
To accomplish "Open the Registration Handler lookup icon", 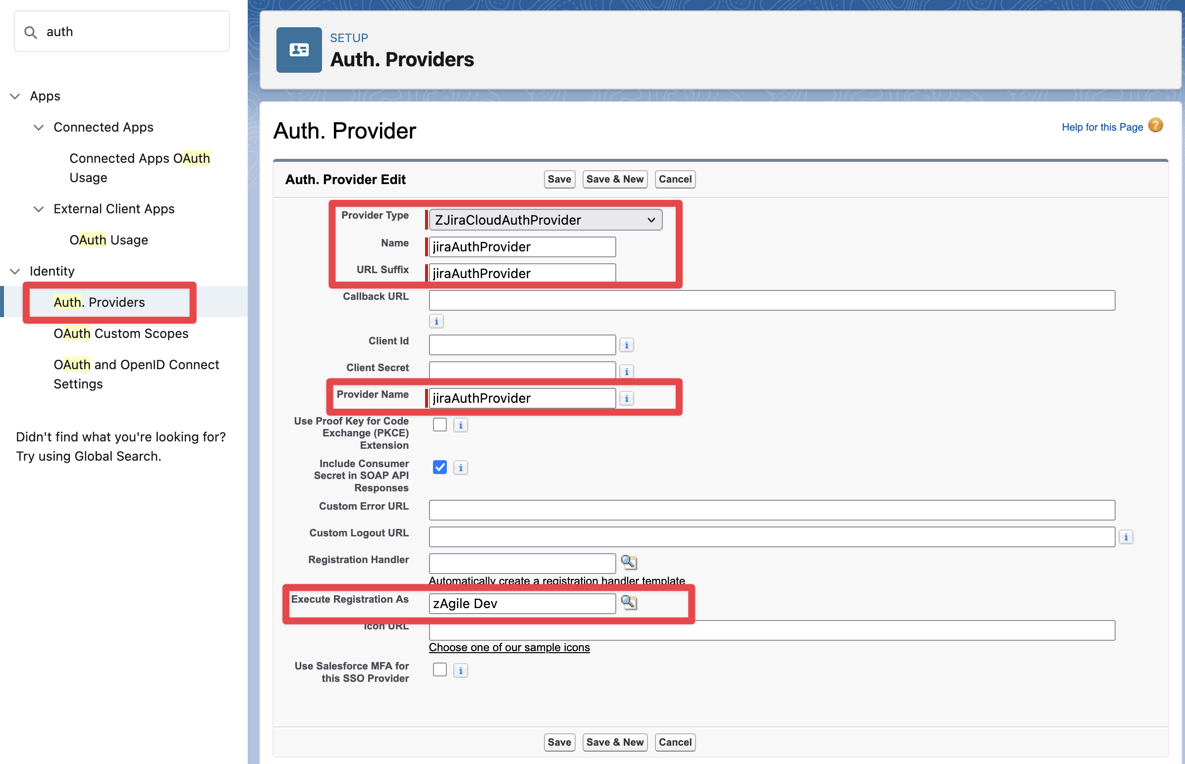I will pyautogui.click(x=629, y=562).
